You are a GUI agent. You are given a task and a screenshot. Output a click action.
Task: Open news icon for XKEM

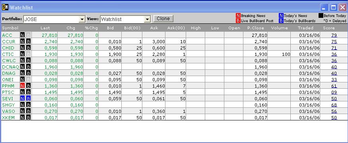tap(22, 118)
